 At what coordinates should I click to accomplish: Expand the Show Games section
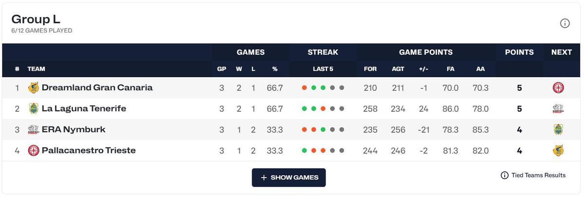coord(289,178)
